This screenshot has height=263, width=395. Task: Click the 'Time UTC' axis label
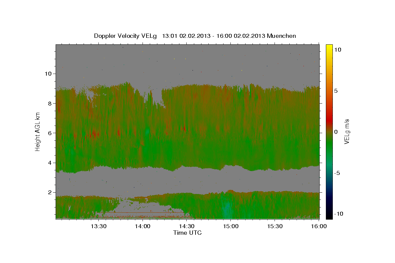coord(187,233)
